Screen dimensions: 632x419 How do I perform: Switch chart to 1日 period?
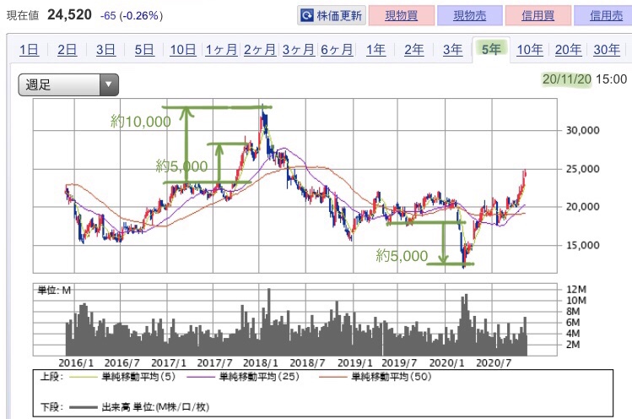[29, 50]
